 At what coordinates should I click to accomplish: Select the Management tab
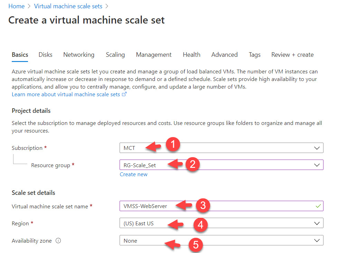coord(154,55)
